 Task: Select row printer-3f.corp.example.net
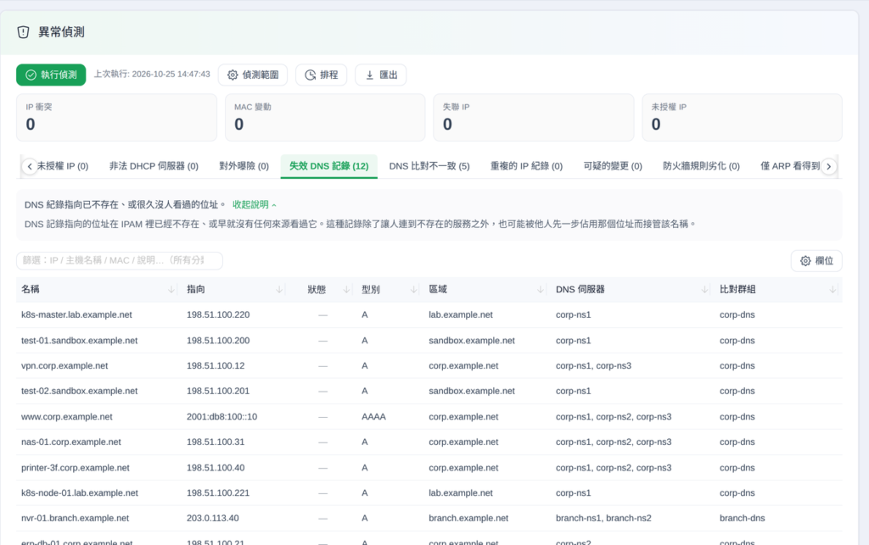click(x=429, y=468)
